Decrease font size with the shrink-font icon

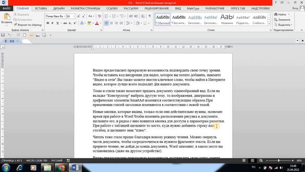pos(83,16)
